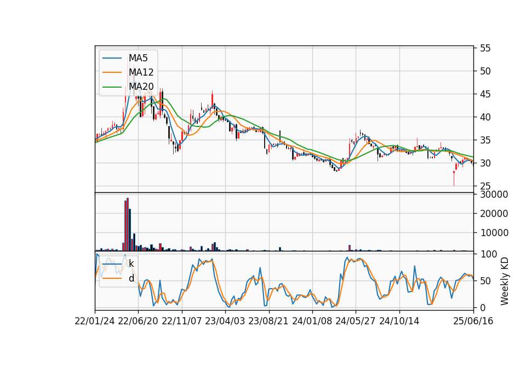Click the MA5 legend label
Image resolution: width=526 pixels, height=378 pixels.
[x=138, y=58]
